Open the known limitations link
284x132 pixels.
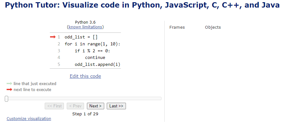click(85, 27)
